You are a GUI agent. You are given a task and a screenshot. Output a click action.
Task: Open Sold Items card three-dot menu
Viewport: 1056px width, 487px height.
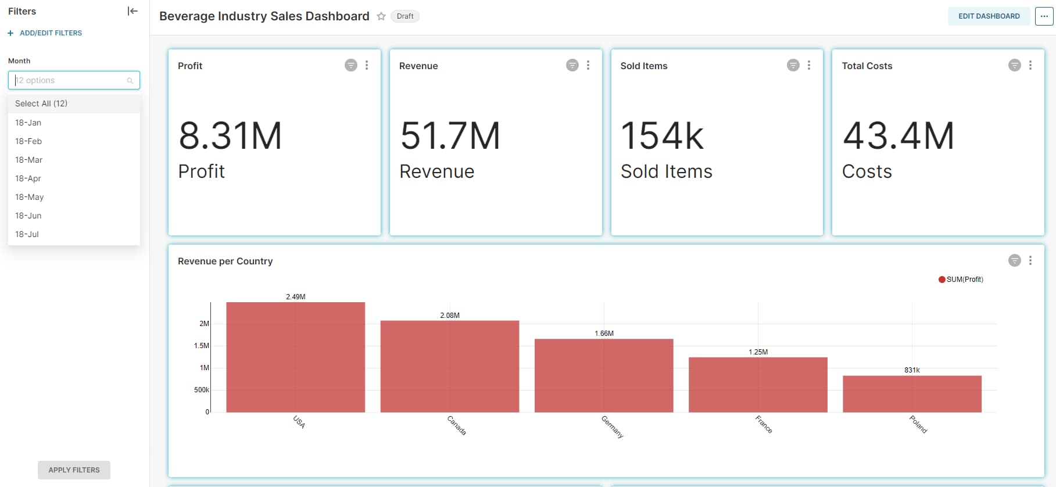pos(809,65)
